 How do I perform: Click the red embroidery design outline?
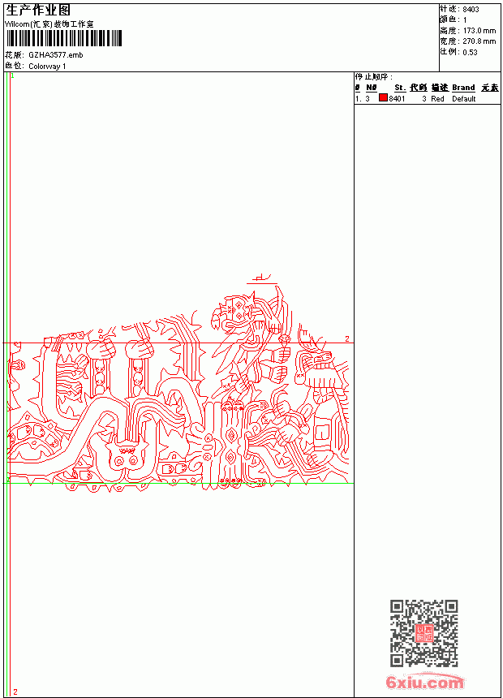point(178,385)
